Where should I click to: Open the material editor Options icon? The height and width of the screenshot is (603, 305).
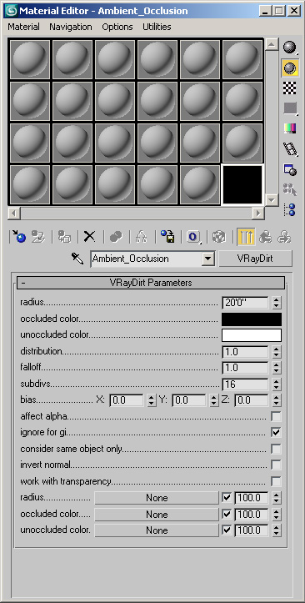coord(290,169)
